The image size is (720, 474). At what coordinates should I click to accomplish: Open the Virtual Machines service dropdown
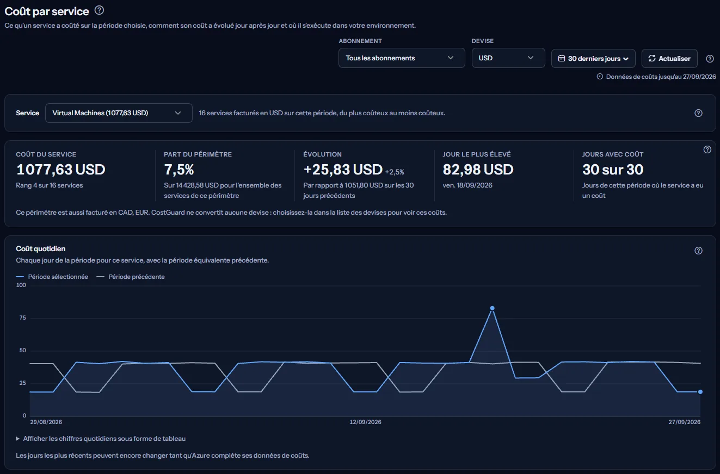pyautogui.click(x=119, y=113)
